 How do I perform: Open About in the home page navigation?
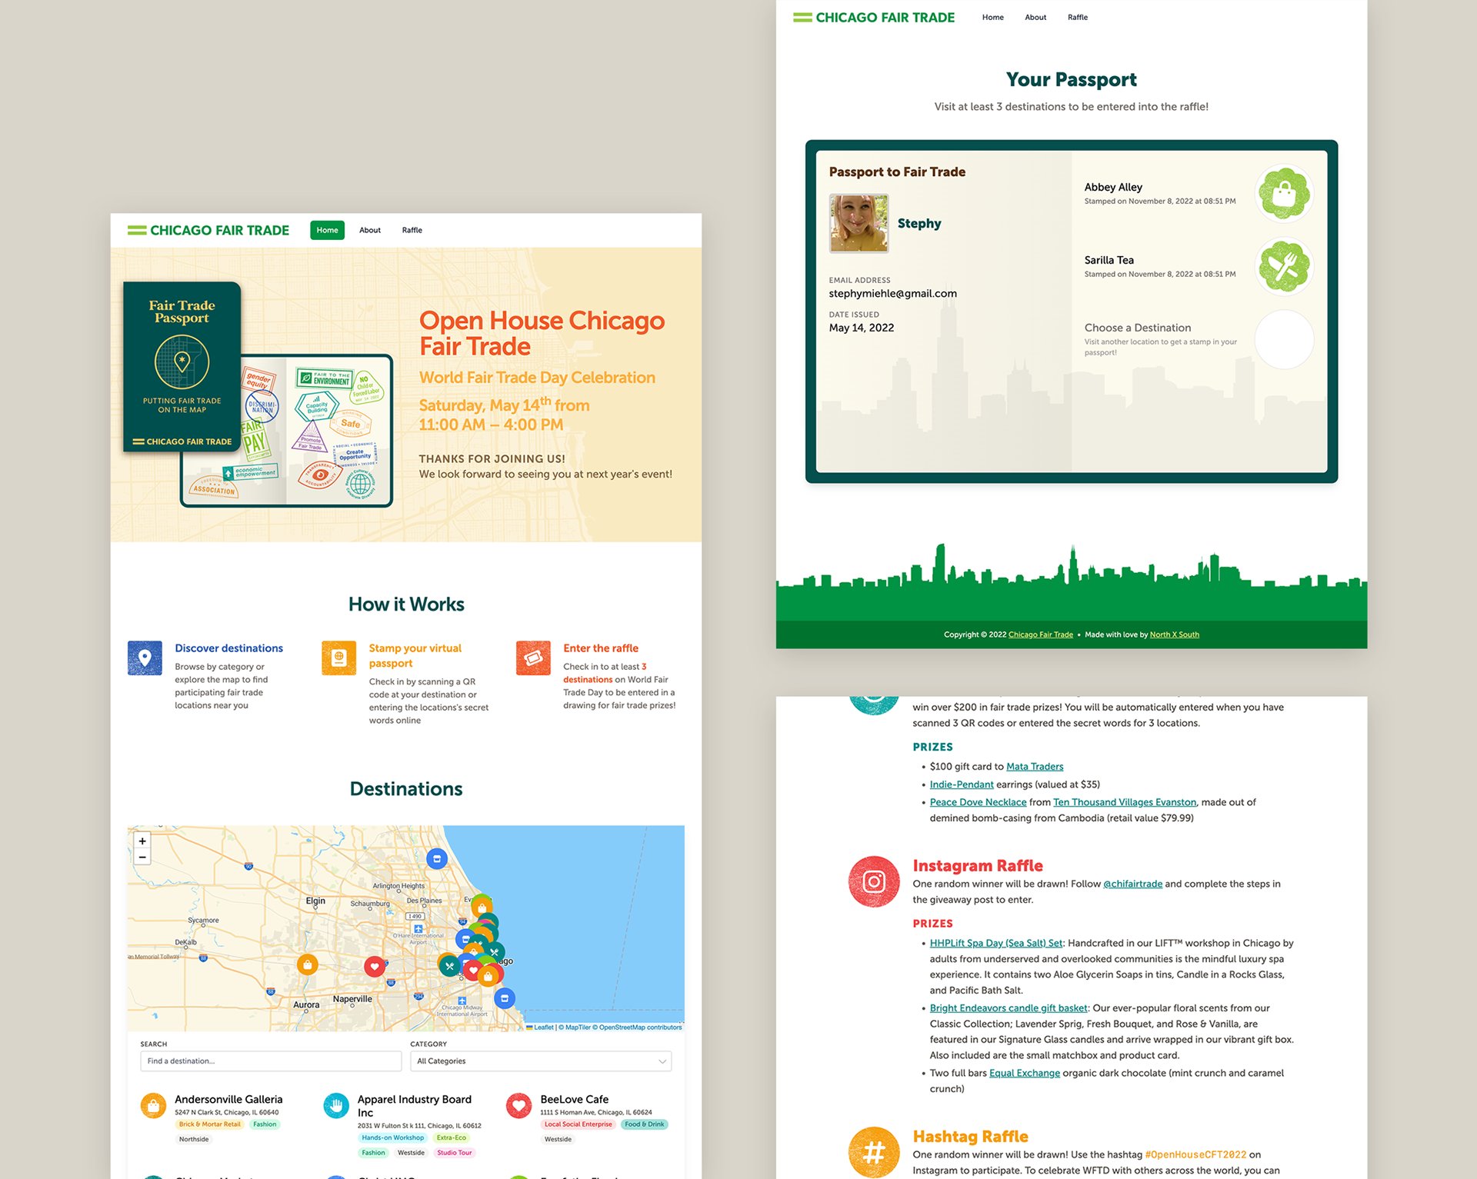tap(370, 230)
